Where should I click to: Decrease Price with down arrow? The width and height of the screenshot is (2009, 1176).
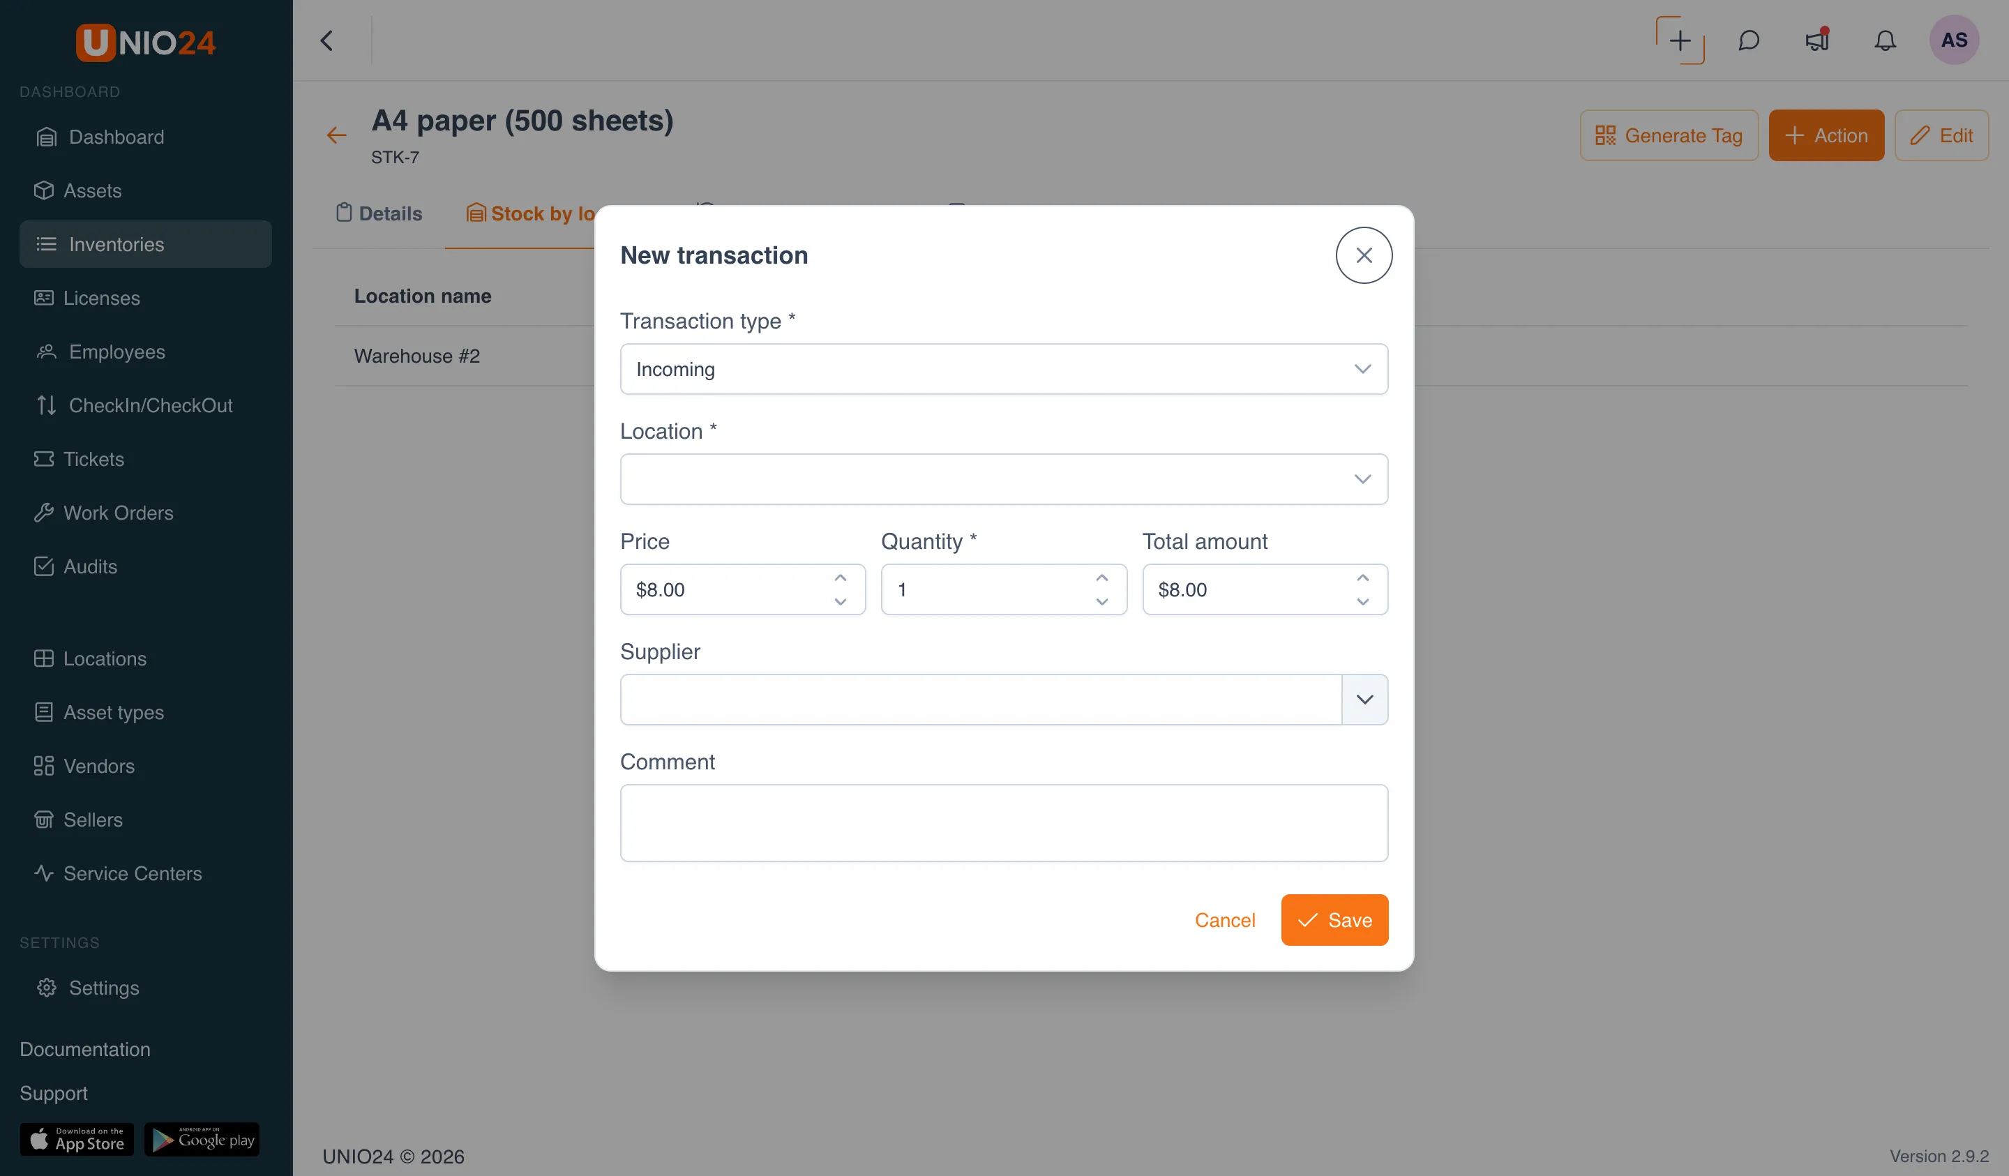pyautogui.click(x=841, y=601)
